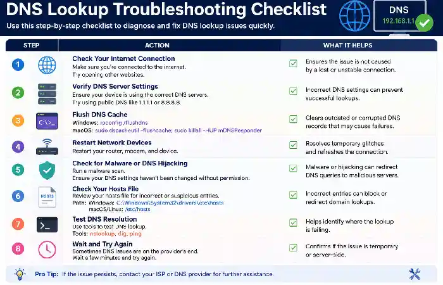Click the pink step number 8 badge

(18, 248)
